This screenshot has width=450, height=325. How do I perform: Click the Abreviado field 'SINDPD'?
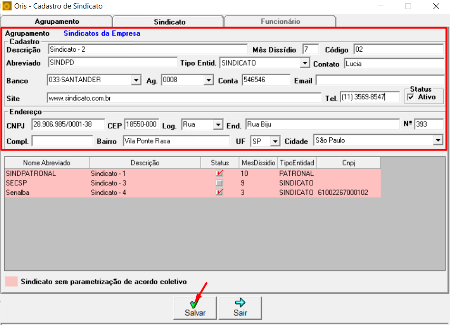click(x=113, y=63)
